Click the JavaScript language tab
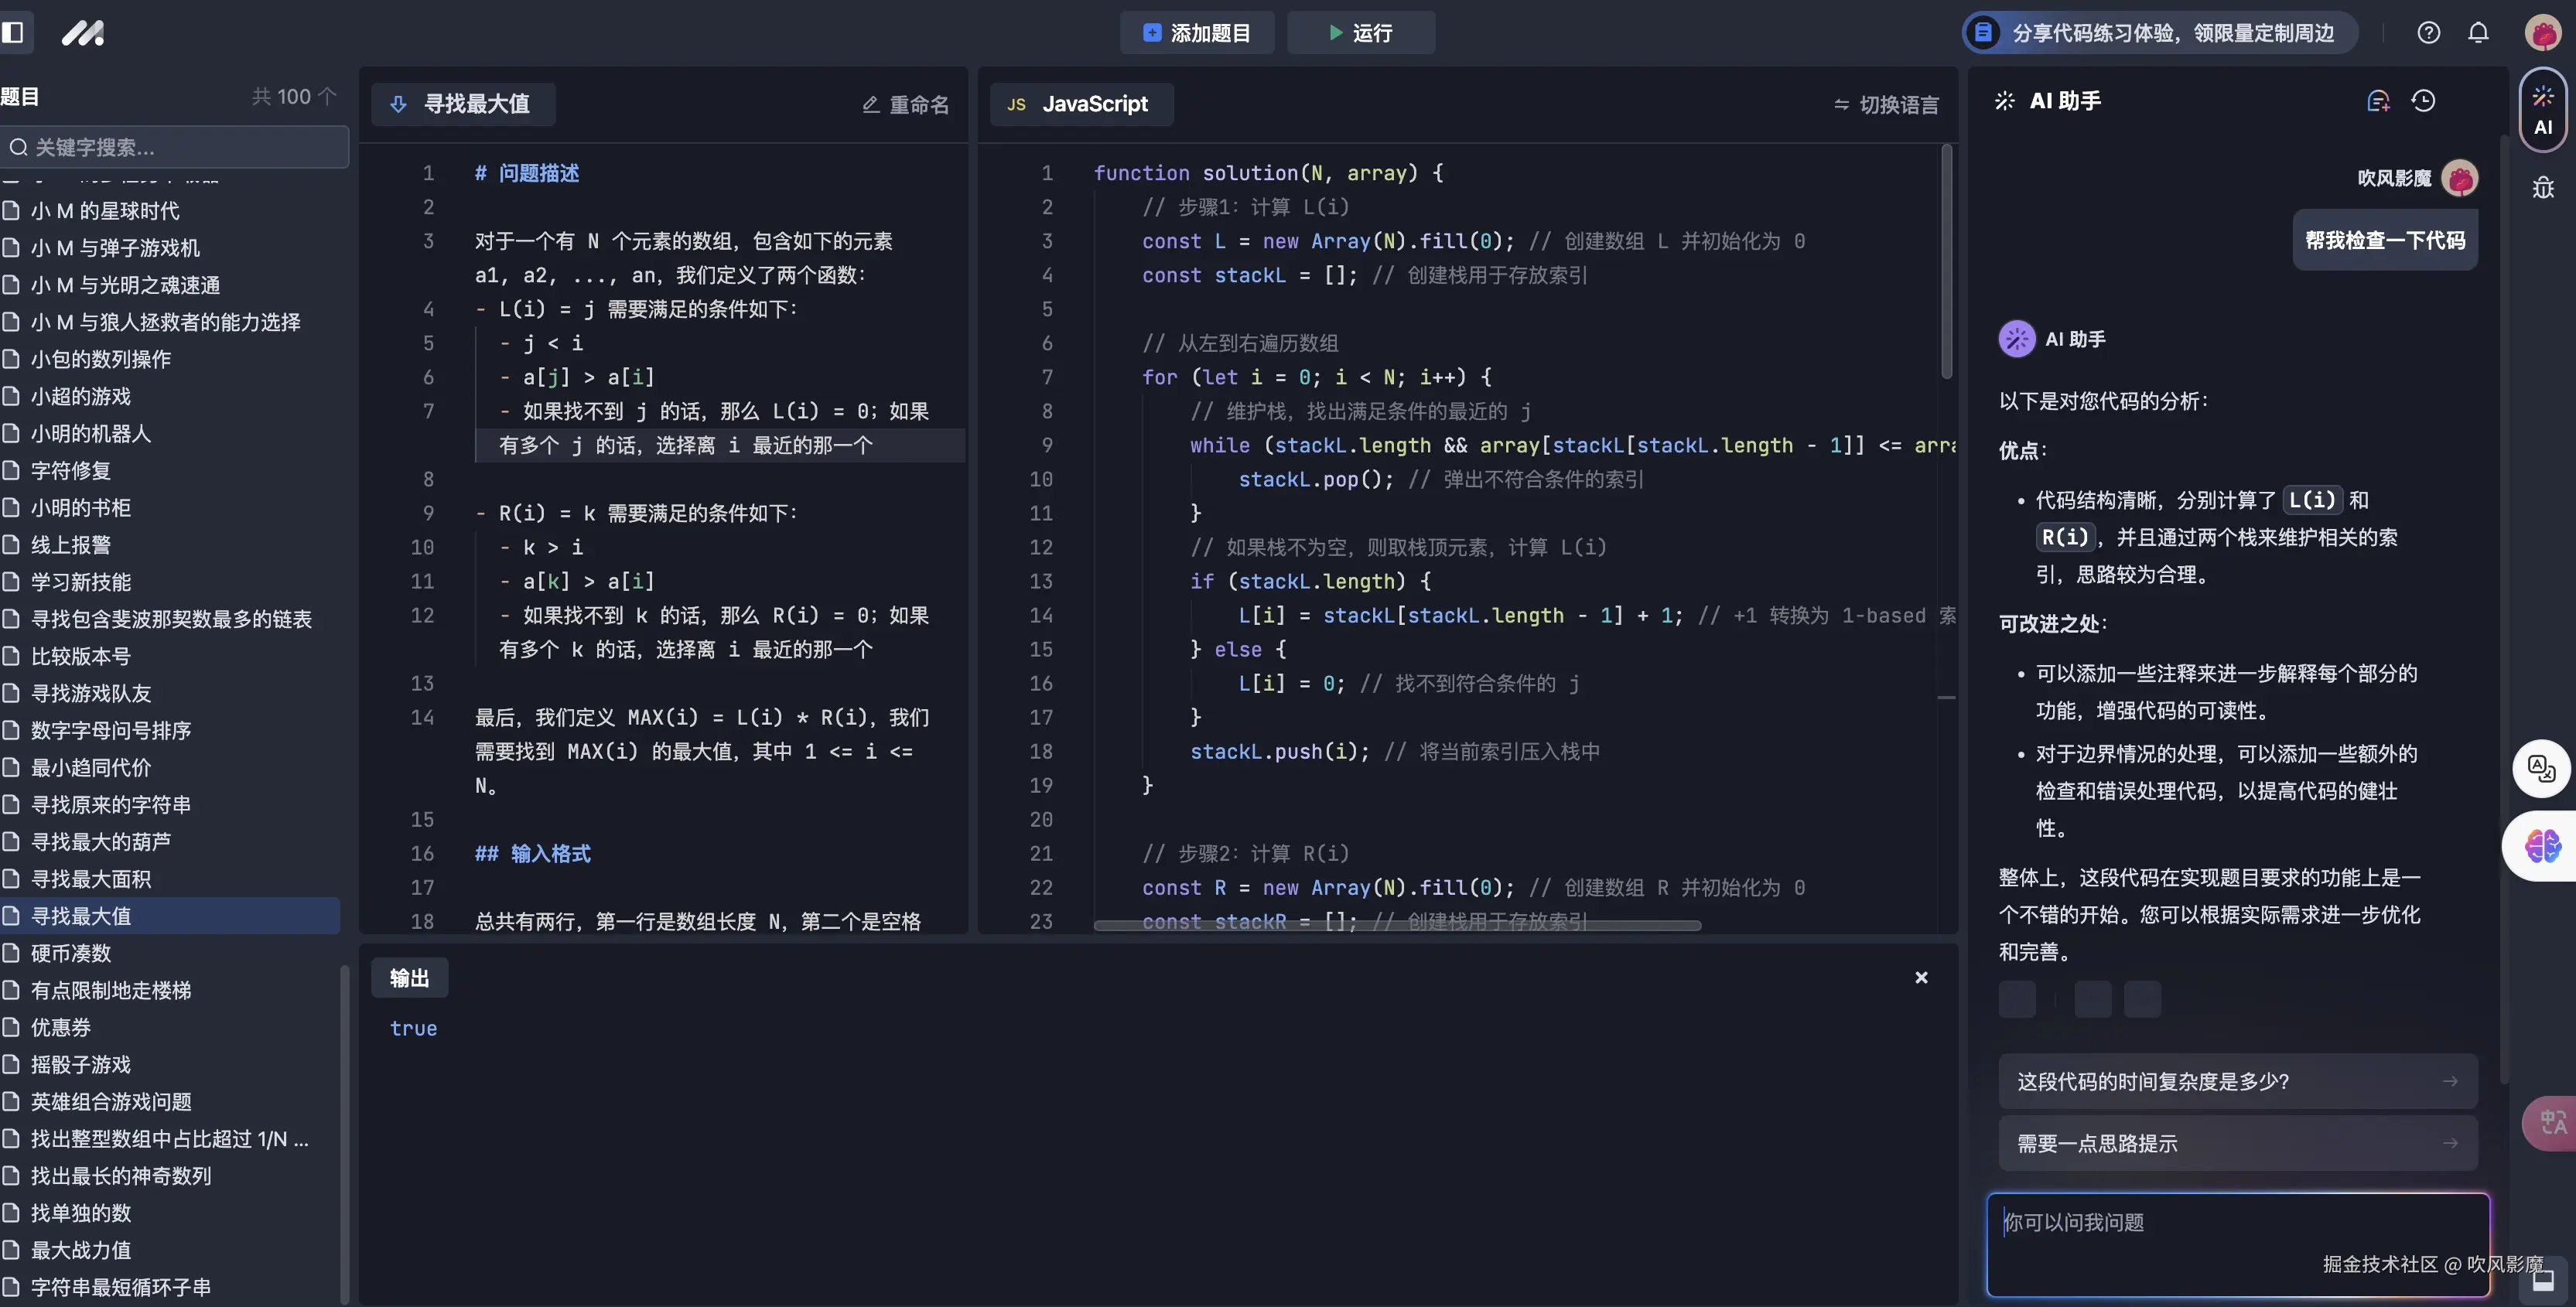 click(1081, 104)
